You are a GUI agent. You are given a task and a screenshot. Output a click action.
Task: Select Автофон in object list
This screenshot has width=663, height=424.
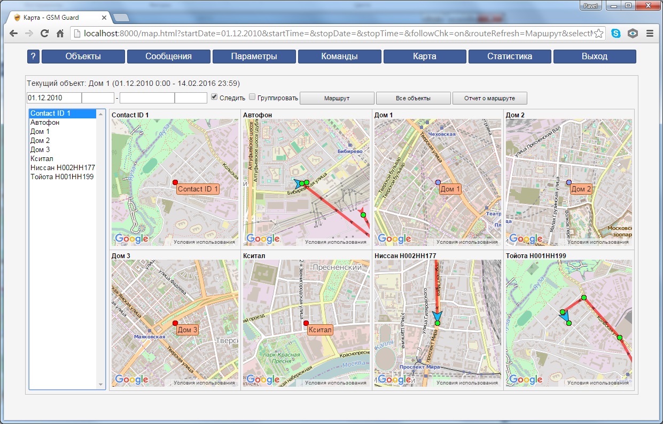click(x=63, y=123)
